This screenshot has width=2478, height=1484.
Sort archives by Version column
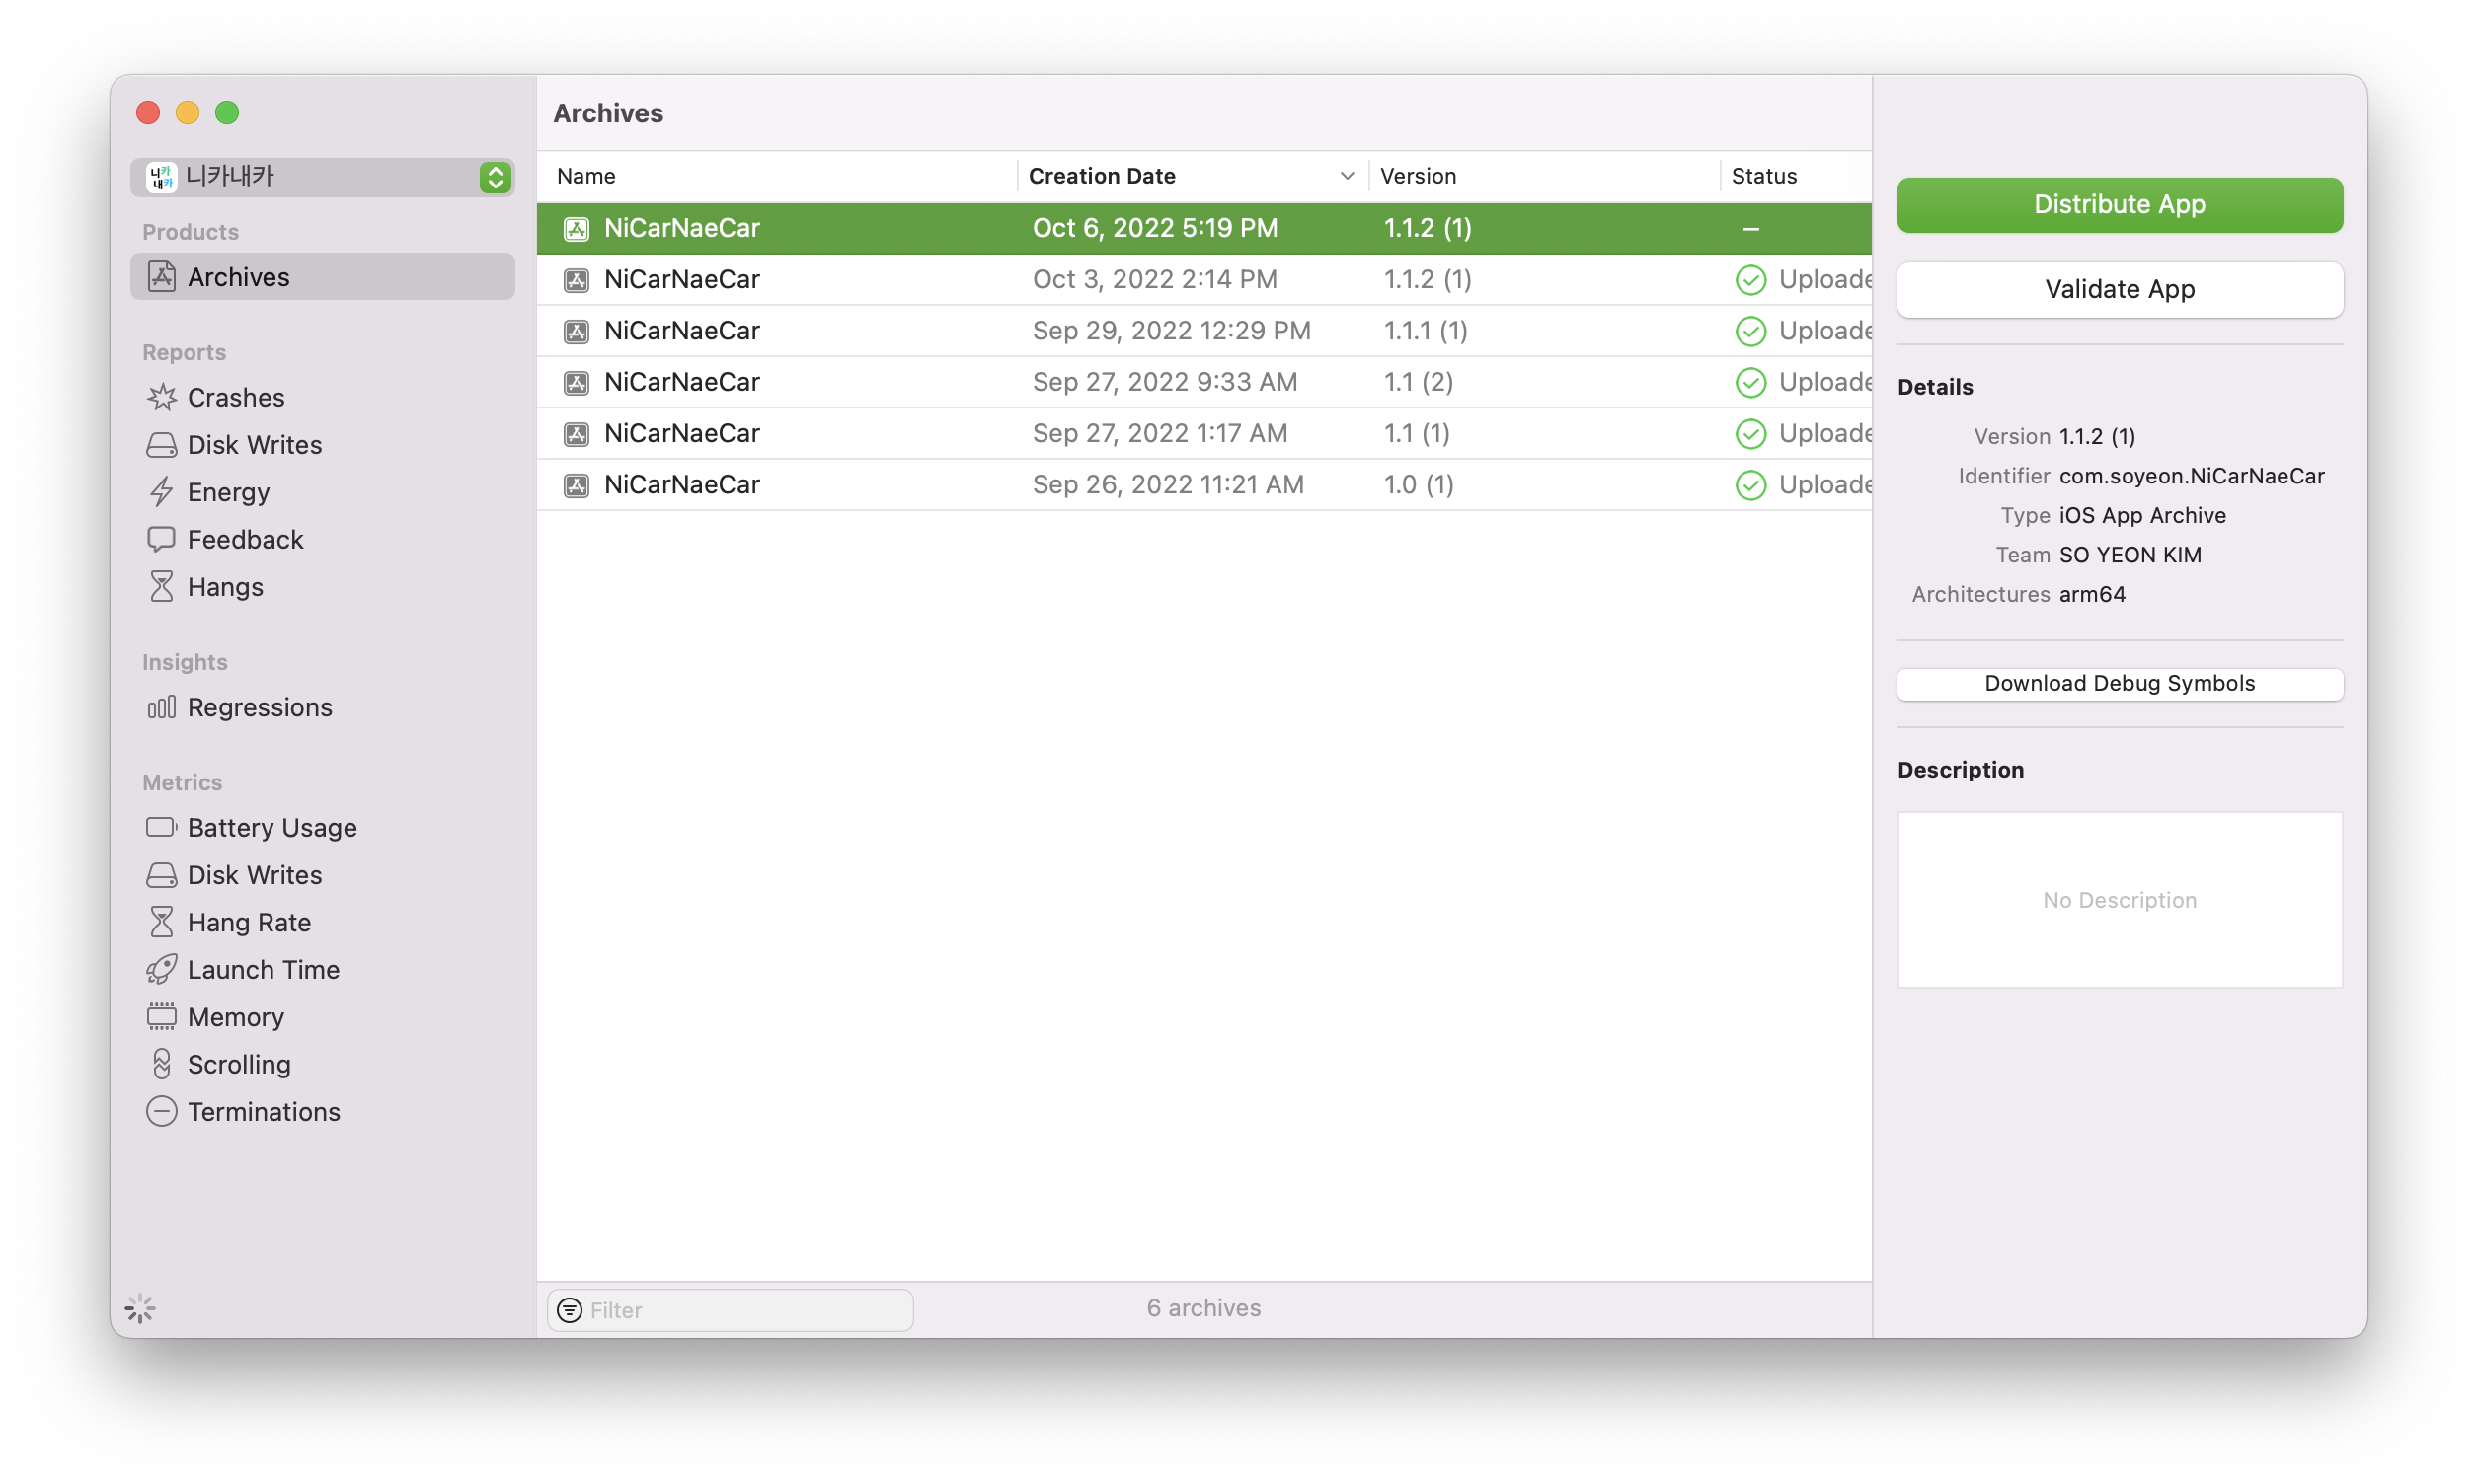1545,176
